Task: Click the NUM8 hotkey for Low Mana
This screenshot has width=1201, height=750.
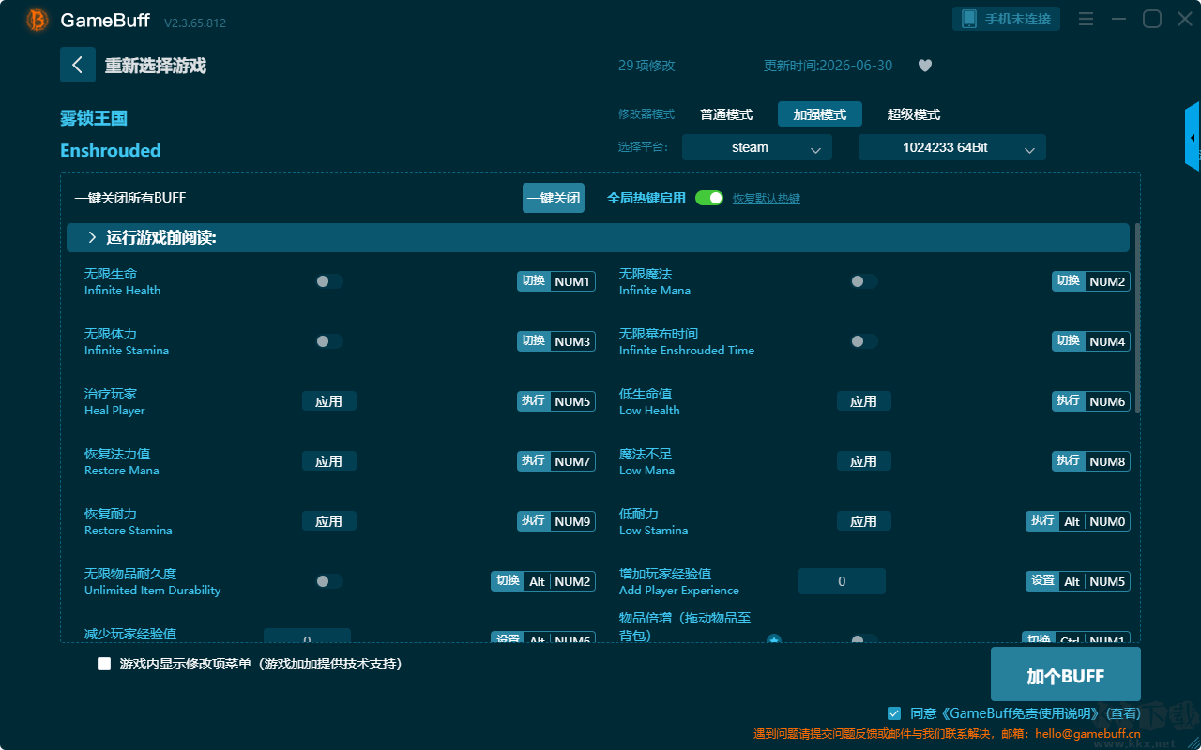Action: [1091, 461]
